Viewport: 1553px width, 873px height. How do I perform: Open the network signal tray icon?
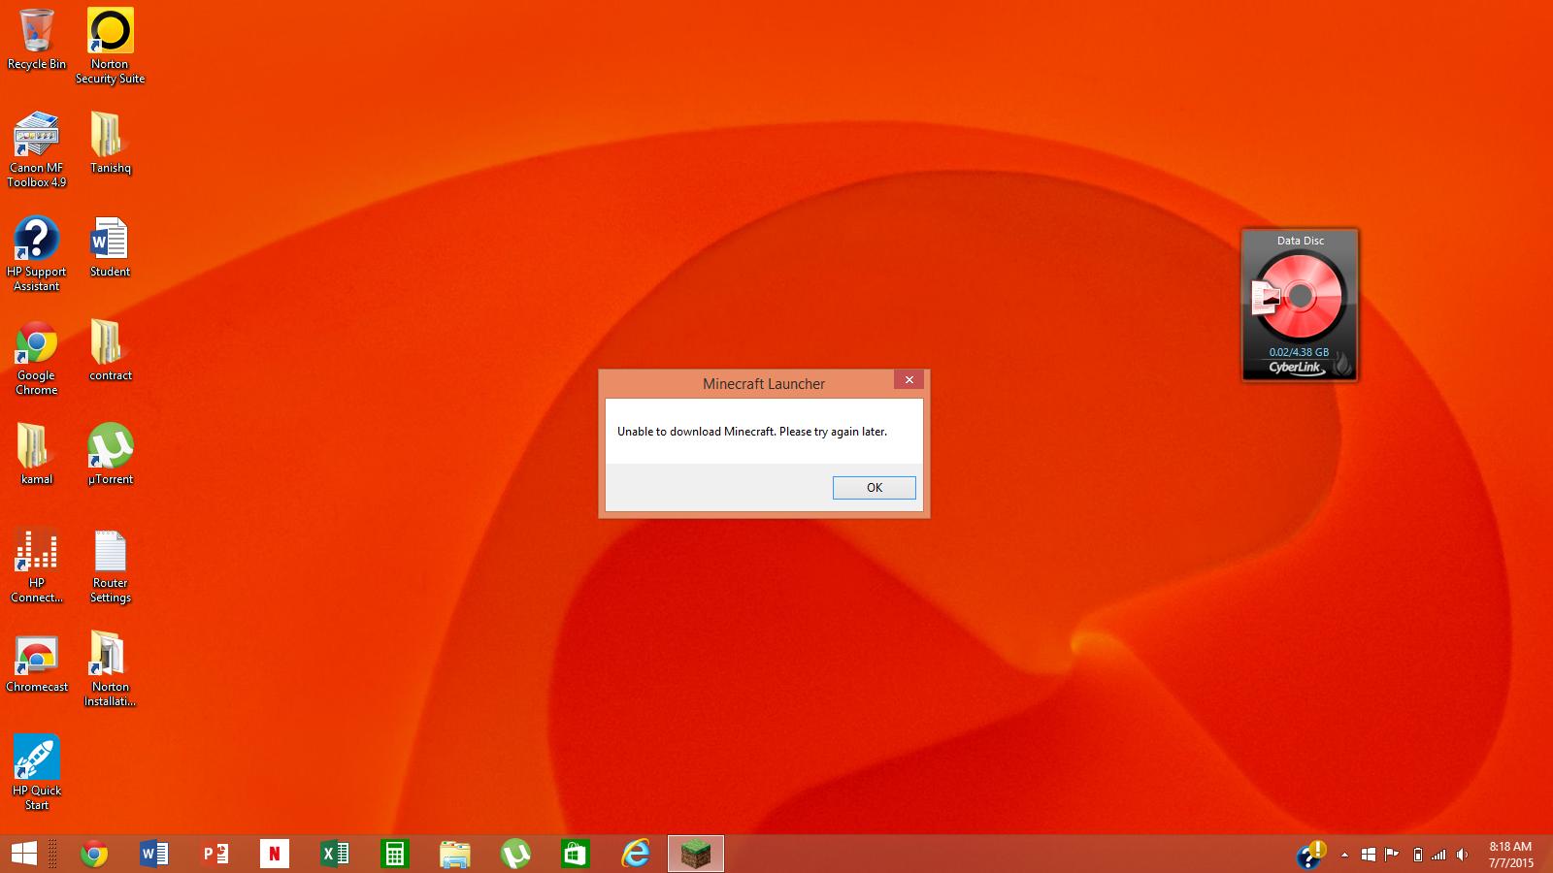coord(1438,855)
